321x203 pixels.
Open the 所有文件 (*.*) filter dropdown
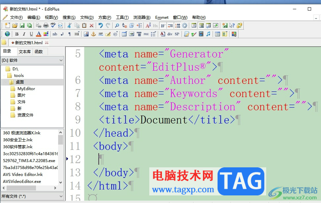[32, 196]
